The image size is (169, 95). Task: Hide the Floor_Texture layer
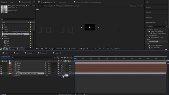tap(1, 73)
